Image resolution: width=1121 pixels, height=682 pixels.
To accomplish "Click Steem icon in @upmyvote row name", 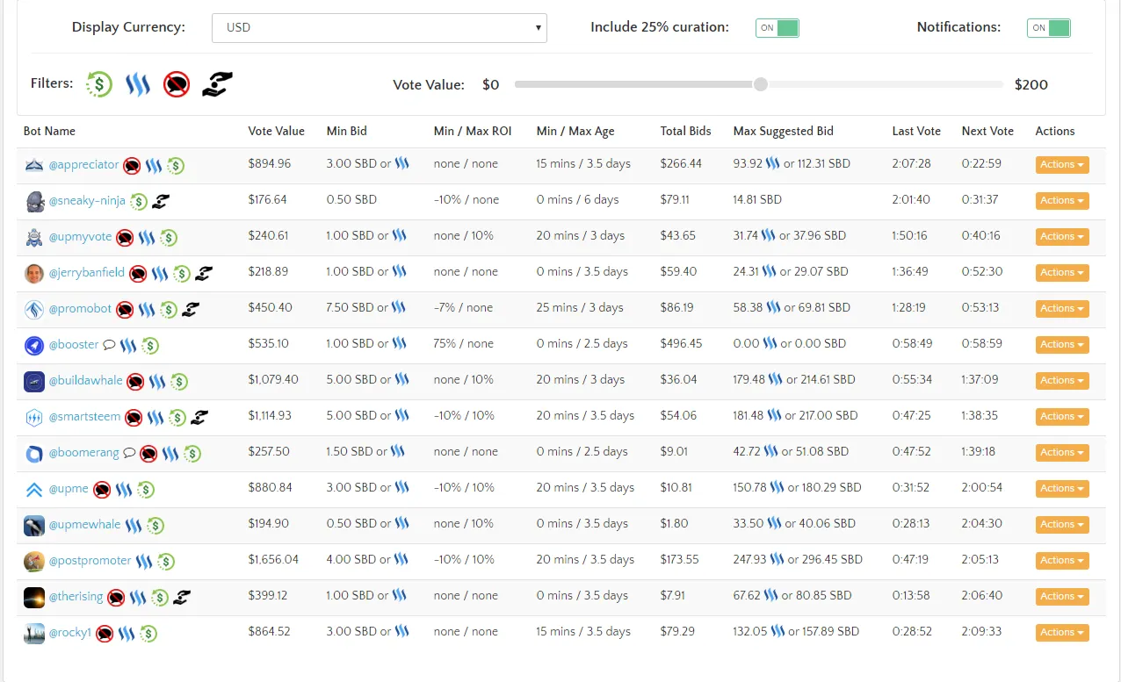I will pyautogui.click(x=147, y=237).
